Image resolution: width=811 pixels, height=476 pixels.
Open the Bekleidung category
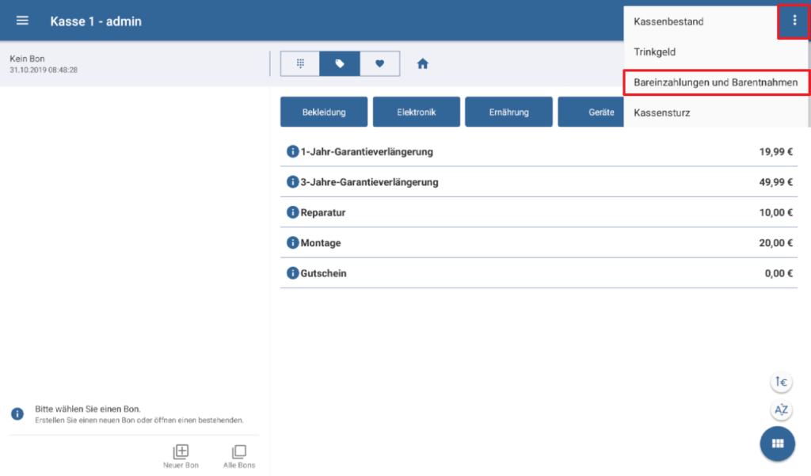324,112
